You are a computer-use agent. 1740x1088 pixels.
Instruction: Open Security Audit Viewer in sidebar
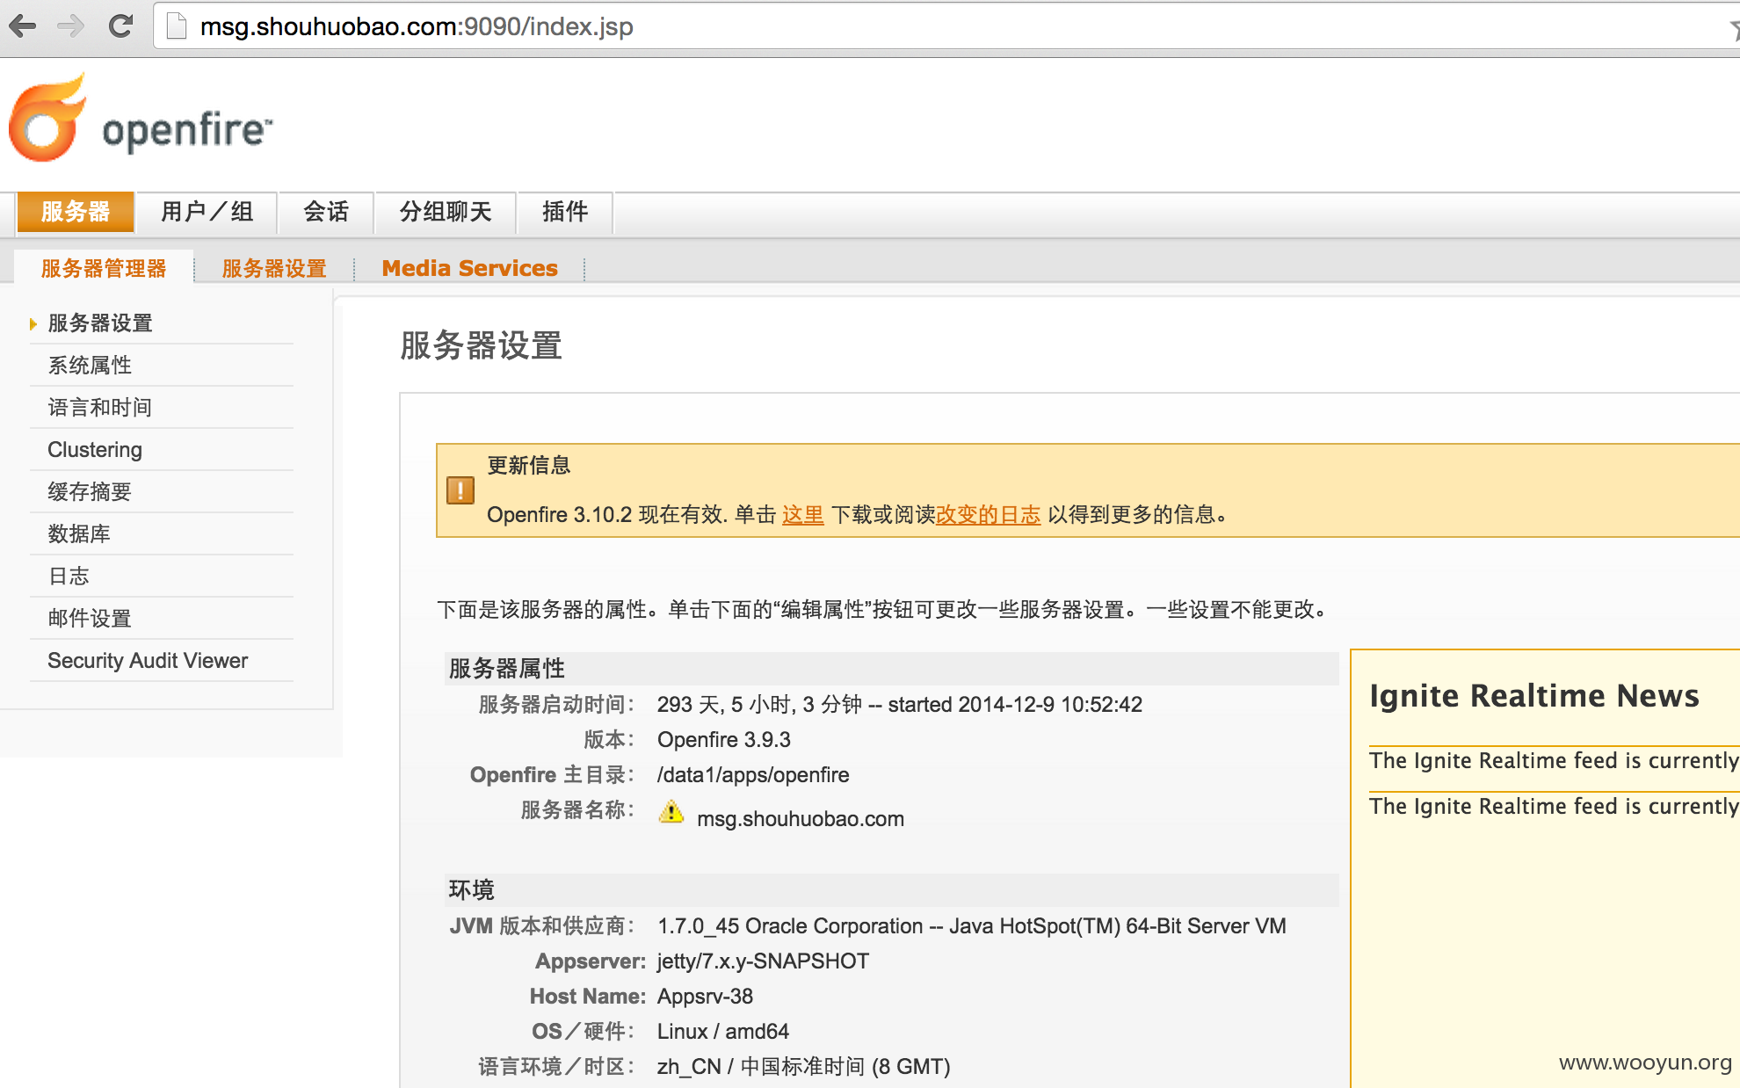[x=148, y=661]
